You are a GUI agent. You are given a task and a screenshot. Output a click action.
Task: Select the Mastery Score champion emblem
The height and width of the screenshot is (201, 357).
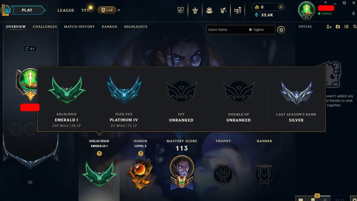pos(182,172)
